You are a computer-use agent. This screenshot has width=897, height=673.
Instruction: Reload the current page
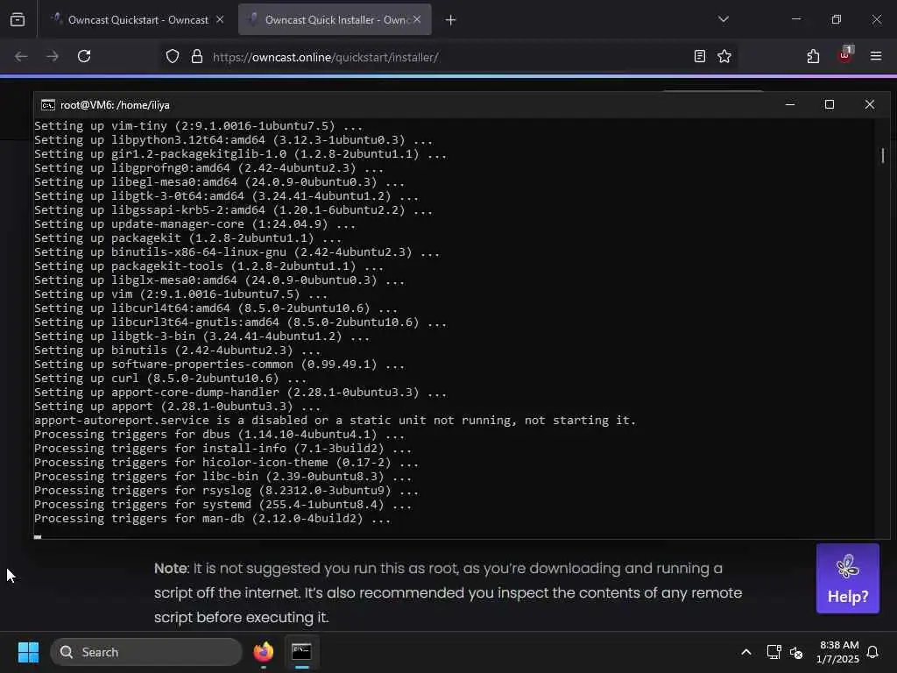84,57
